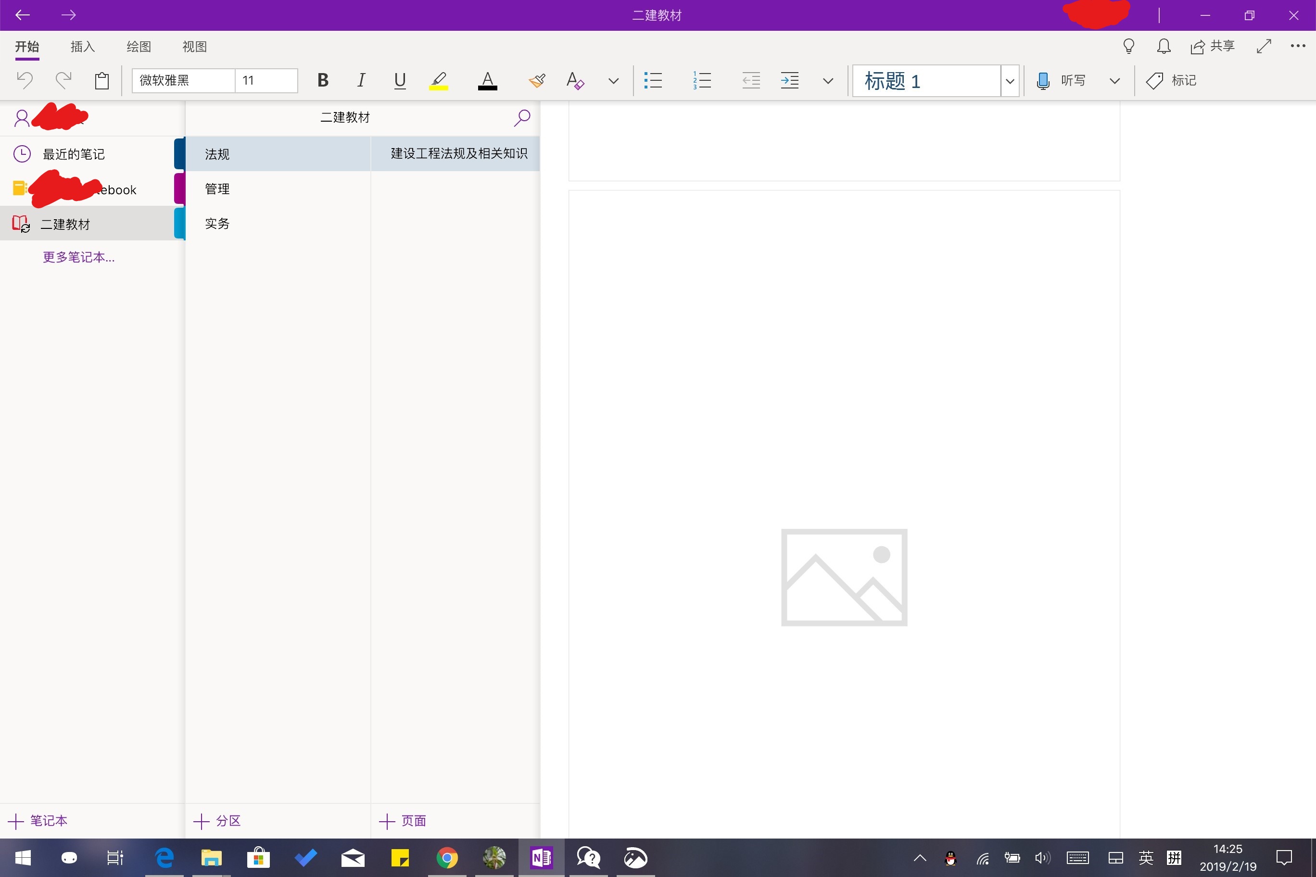Image resolution: width=1316 pixels, height=877 pixels.
Task: Open the indent options chevron
Action: [x=828, y=81]
